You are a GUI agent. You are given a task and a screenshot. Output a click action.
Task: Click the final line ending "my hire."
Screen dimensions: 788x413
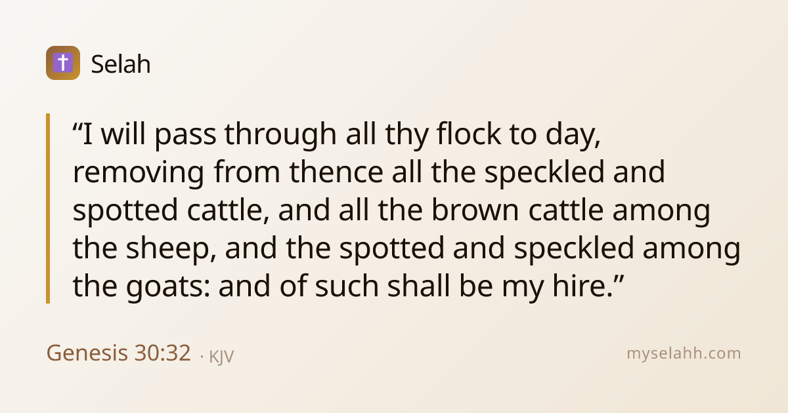click(x=348, y=286)
